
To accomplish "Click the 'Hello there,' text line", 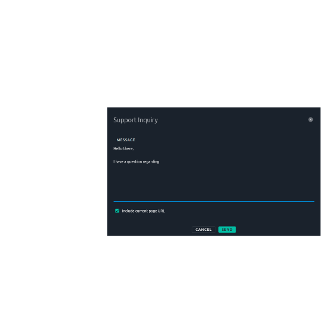I will click(x=123, y=148).
